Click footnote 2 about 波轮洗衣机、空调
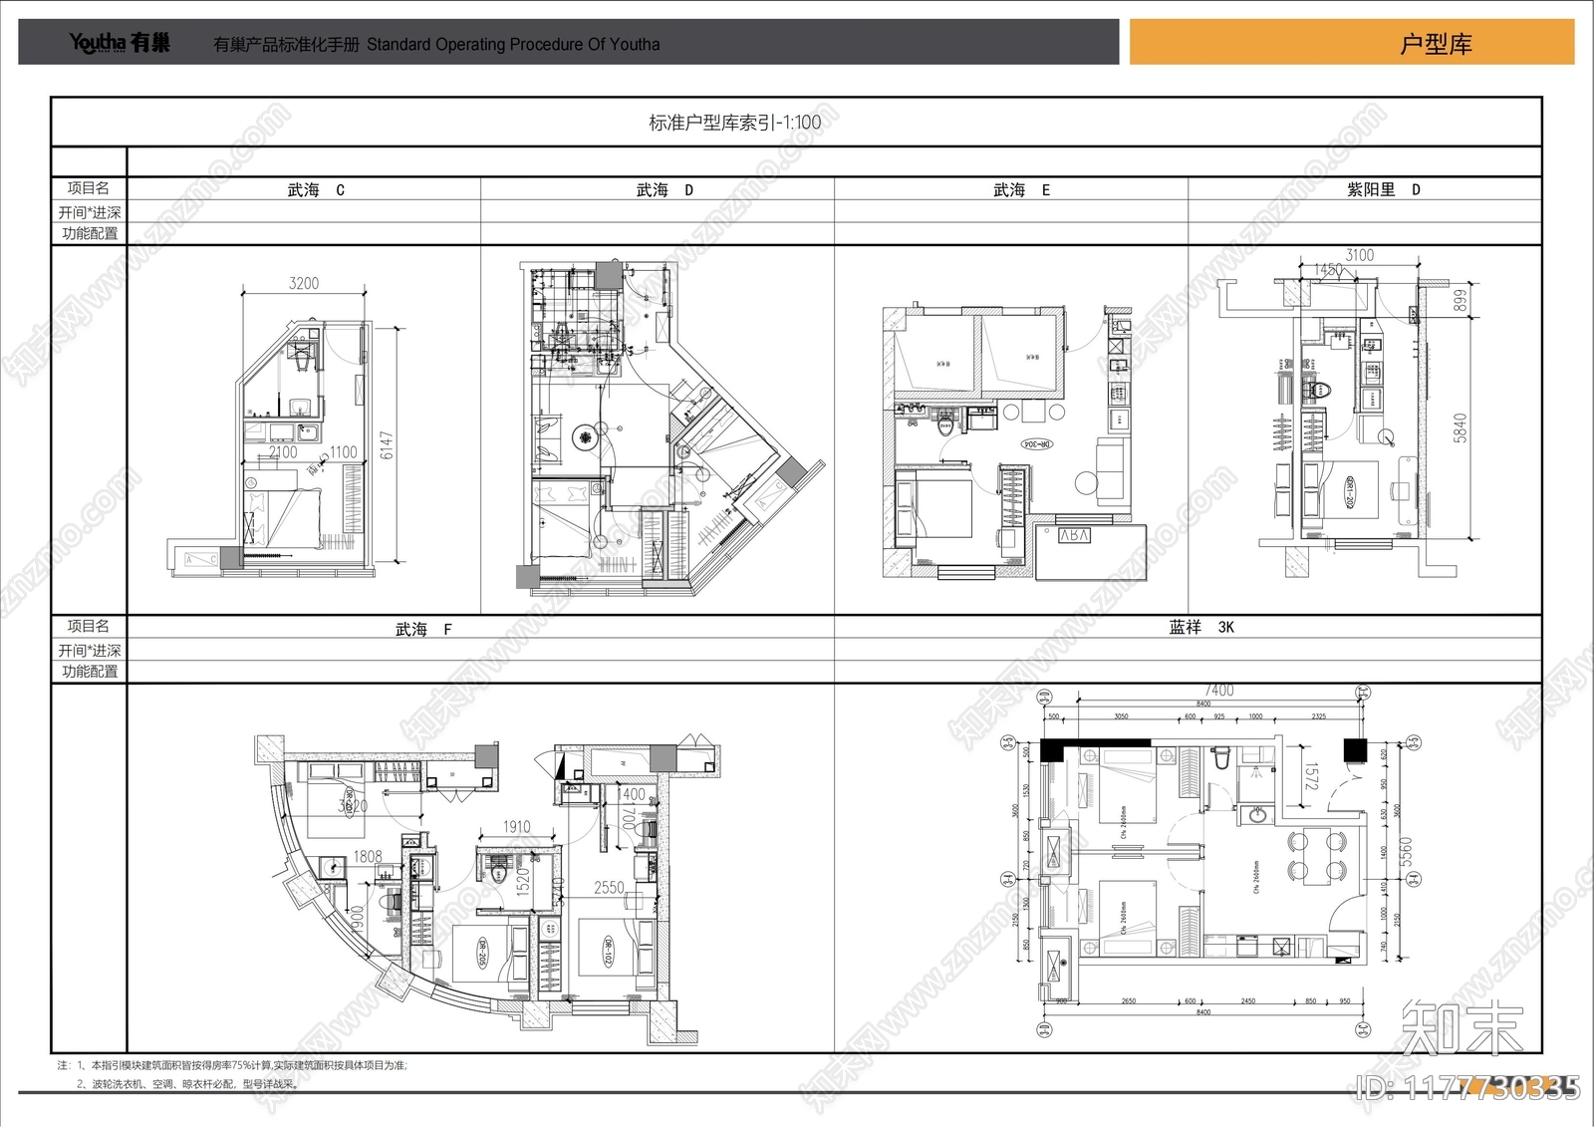This screenshot has height=1127, width=1594. (187, 1084)
